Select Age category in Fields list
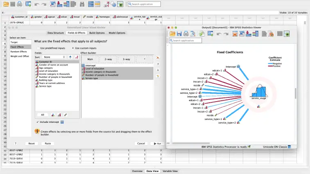 (57, 68)
